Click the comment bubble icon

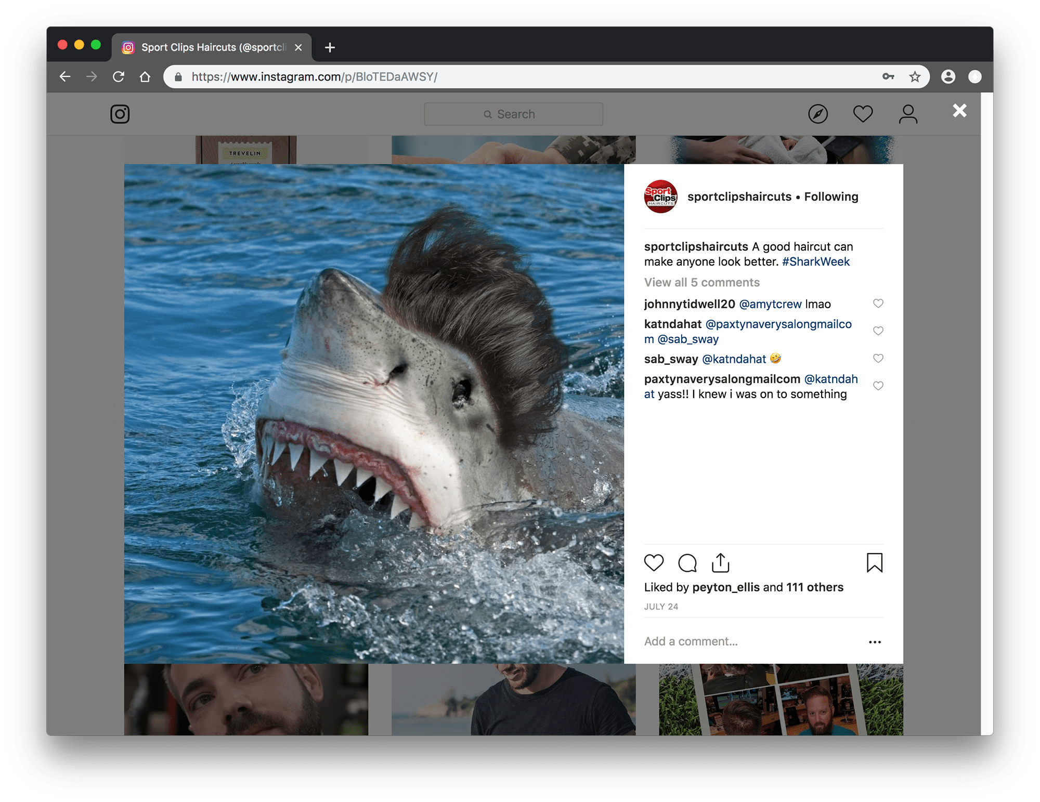pyautogui.click(x=687, y=562)
